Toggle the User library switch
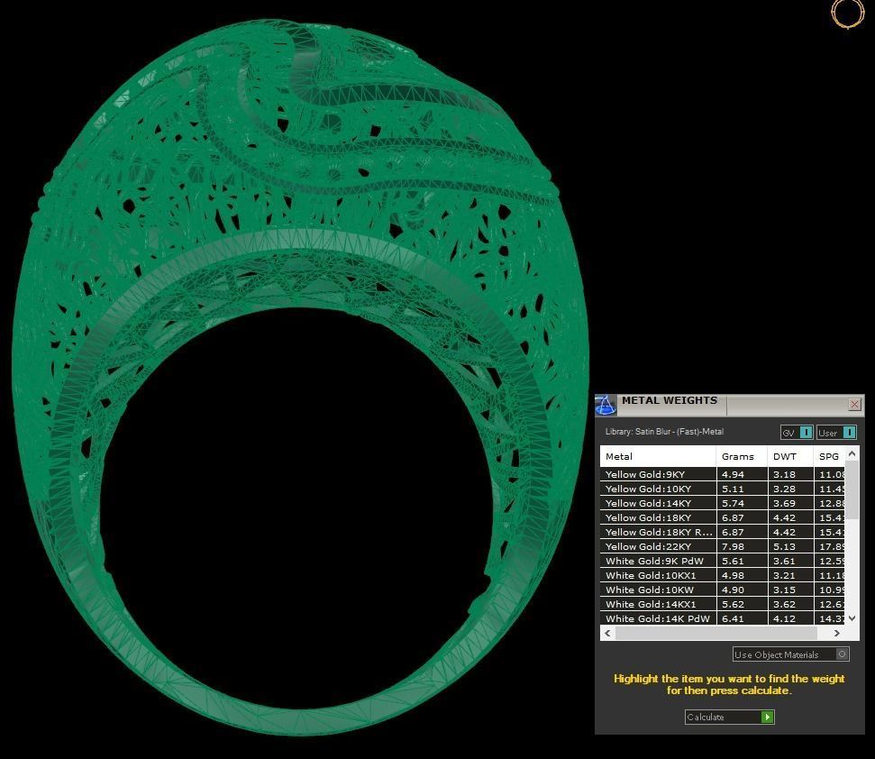The width and height of the screenshot is (875, 759). click(x=836, y=433)
